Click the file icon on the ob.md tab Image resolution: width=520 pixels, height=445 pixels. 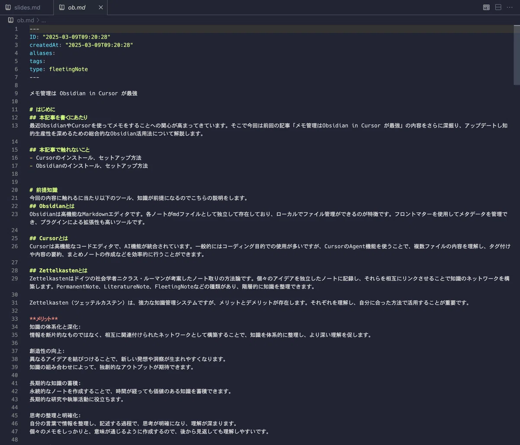pyautogui.click(x=62, y=7)
